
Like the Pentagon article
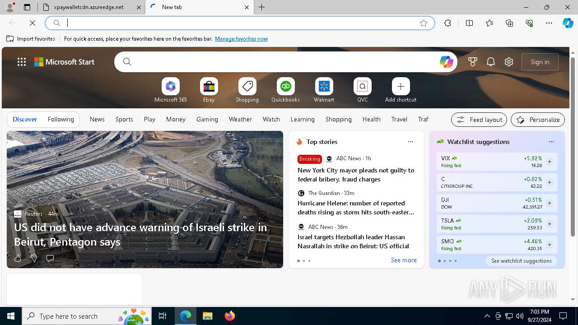pyautogui.click(x=18, y=258)
